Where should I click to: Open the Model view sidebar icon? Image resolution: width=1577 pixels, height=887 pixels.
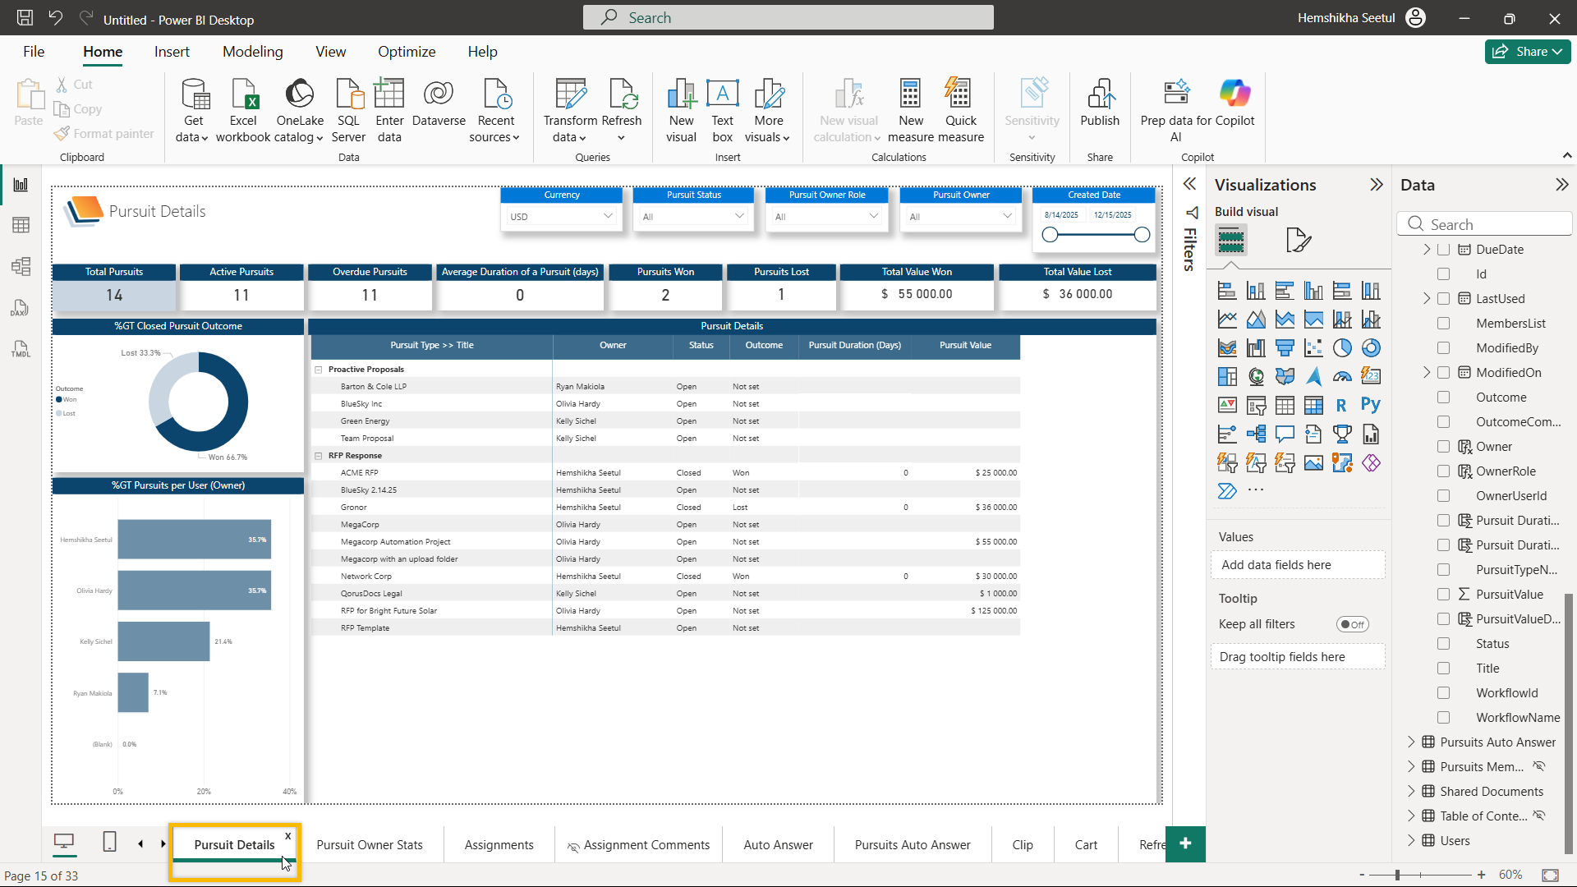pos(21,266)
